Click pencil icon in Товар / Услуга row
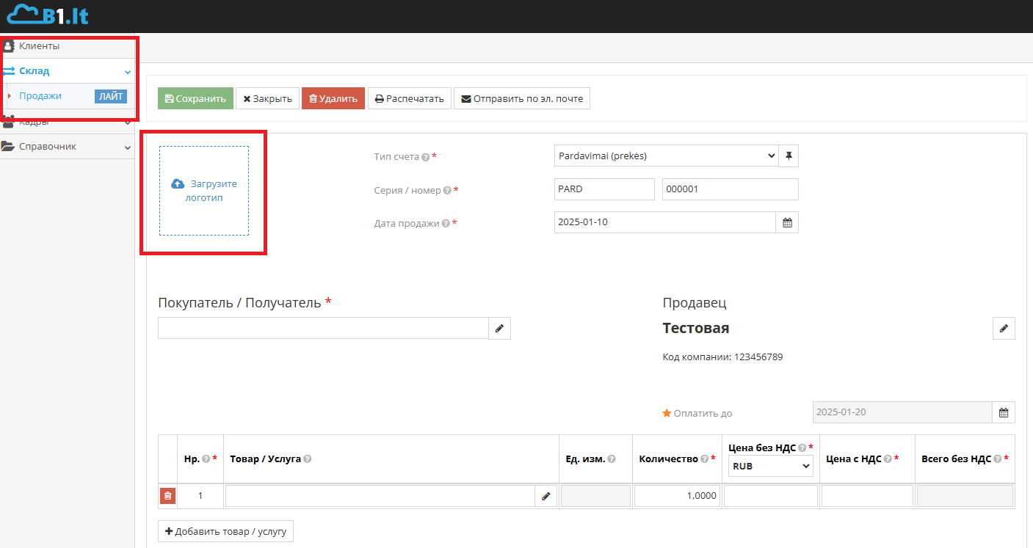Viewport: 1033px width, 548px height. [546, 496]
